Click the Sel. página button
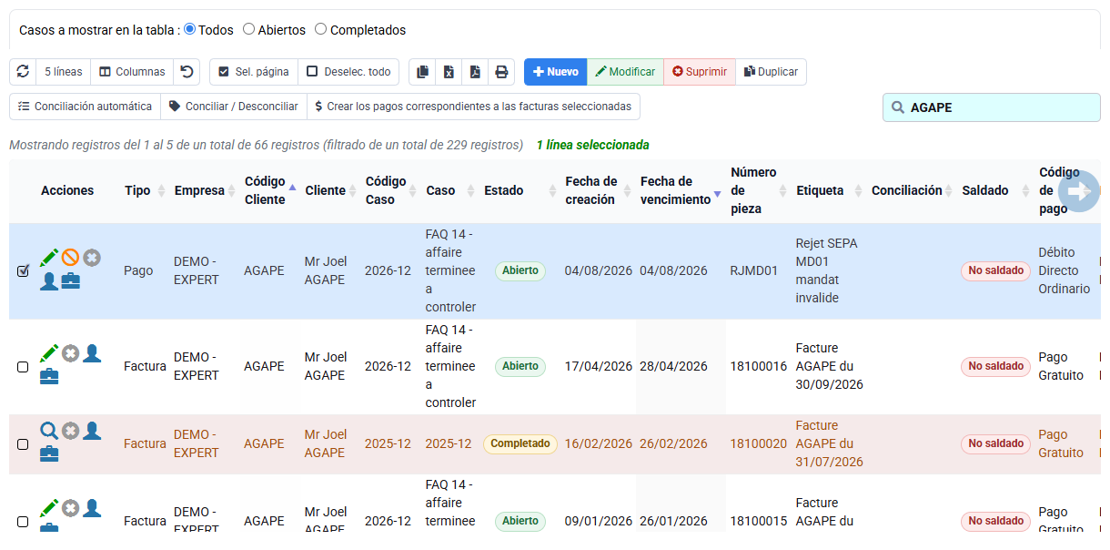The height and width of the screenshot is (550, 1110). 254,72
